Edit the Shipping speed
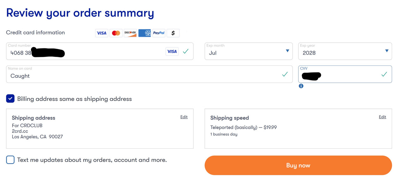This screenshot has height=179, width=405. [x=382, y=117]
